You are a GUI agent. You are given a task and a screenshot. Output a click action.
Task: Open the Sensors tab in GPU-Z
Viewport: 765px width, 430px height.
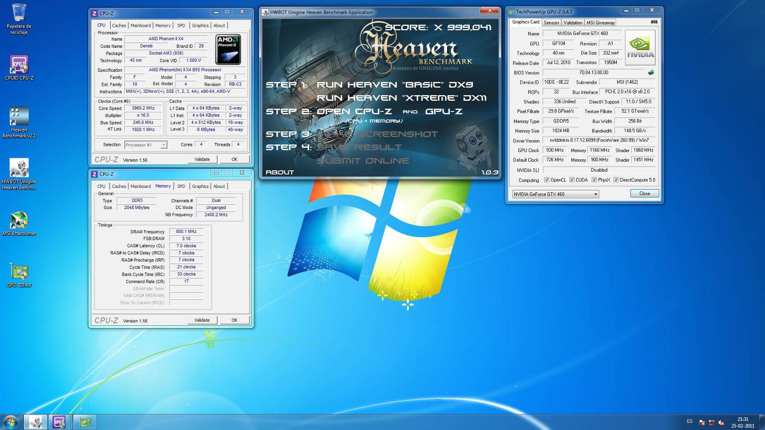click(x=551, y=22)
